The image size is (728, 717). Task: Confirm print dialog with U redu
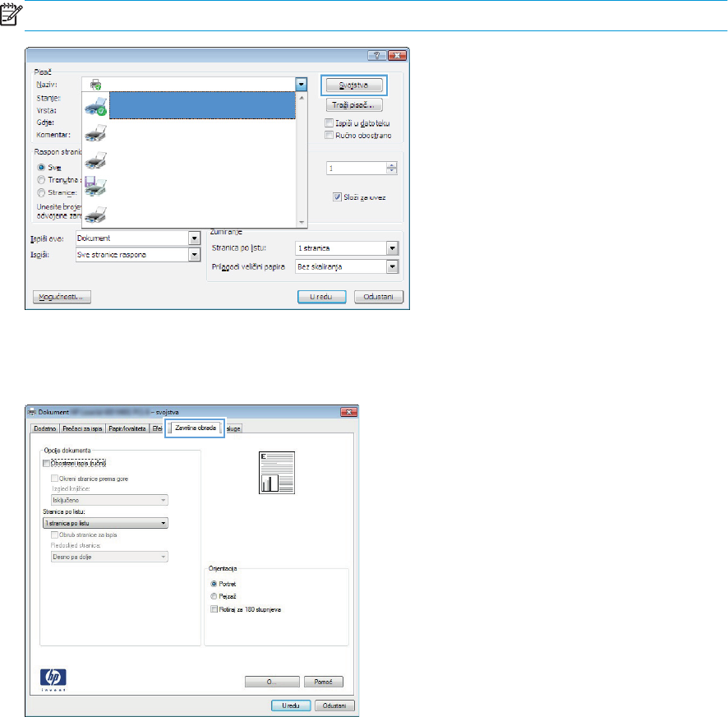point(322,297)
